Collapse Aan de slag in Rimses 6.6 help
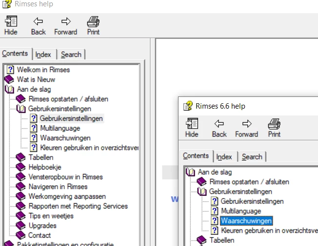The image size is (318, 246). pyautogui.click(x=190, y=172)
